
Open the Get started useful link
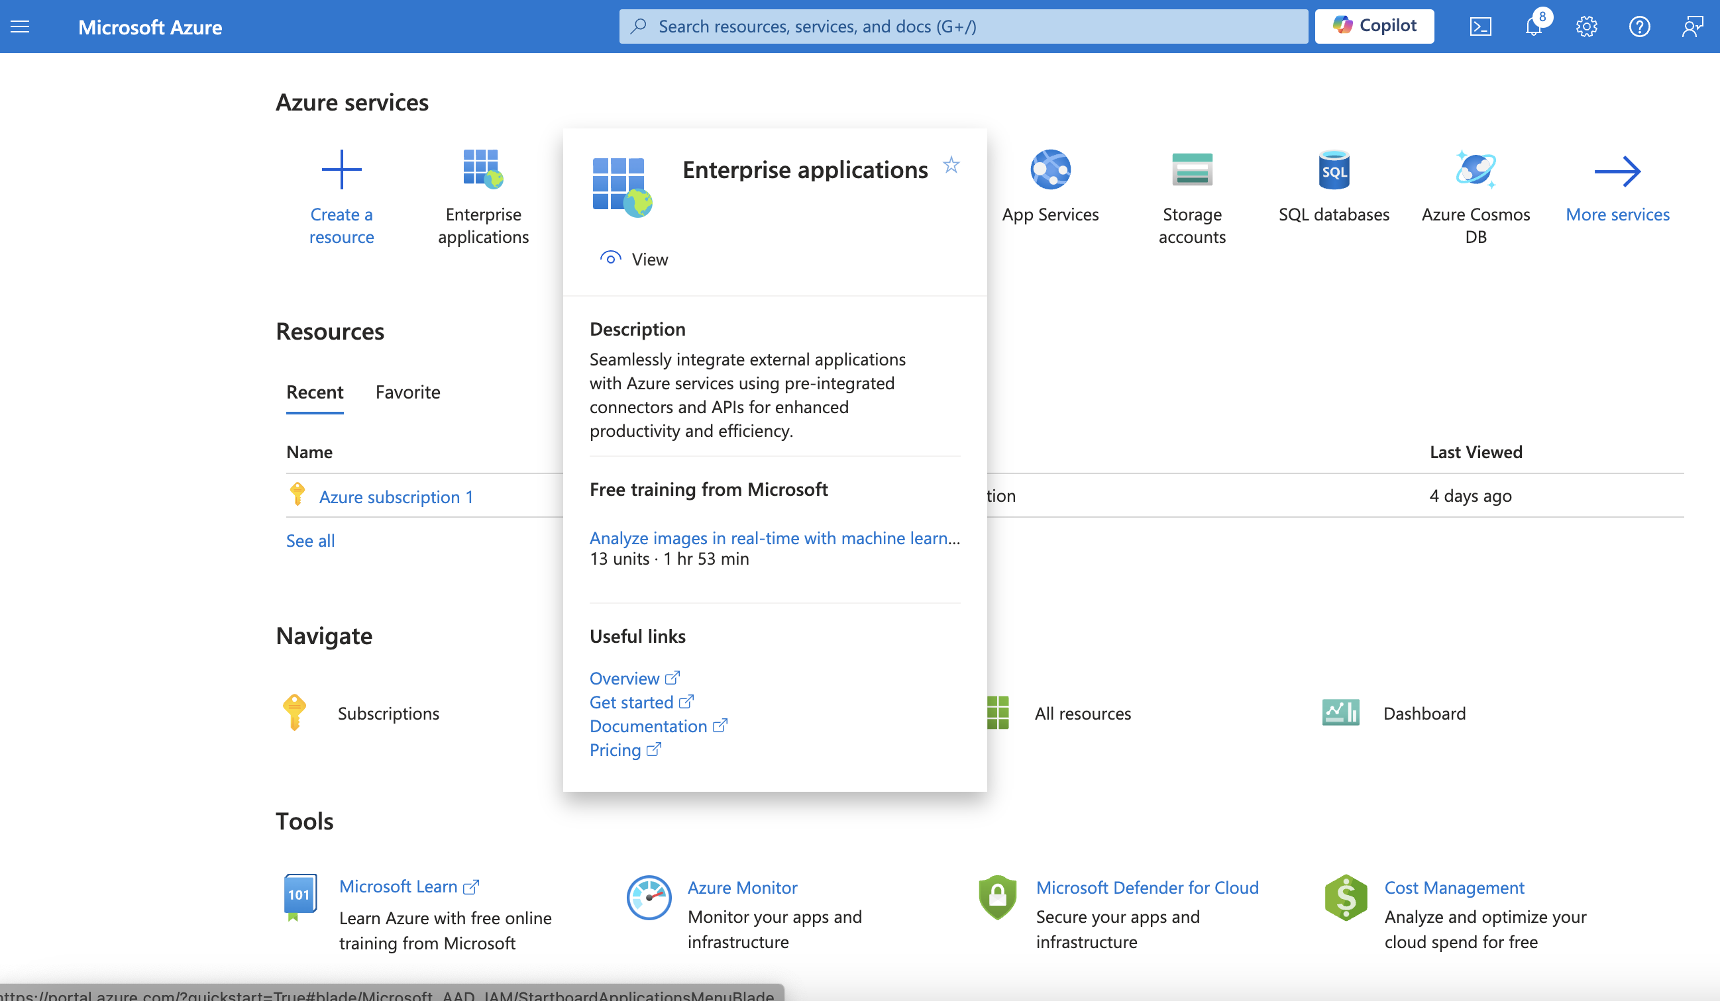coord(641,702)
